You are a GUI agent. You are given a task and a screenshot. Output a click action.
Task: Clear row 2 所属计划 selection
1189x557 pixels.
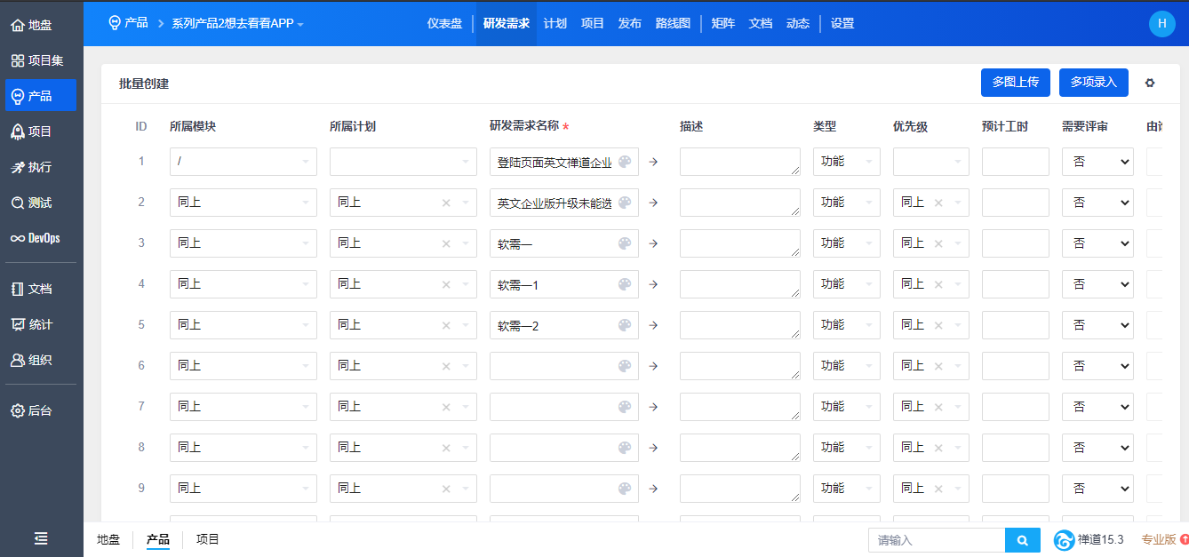tap(446, 203)
